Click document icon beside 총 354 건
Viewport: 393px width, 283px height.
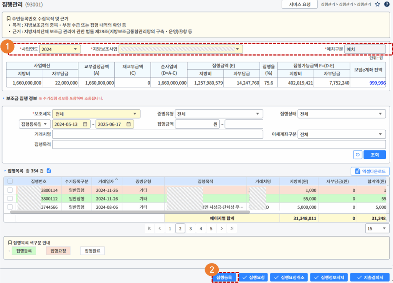(49, 171)
